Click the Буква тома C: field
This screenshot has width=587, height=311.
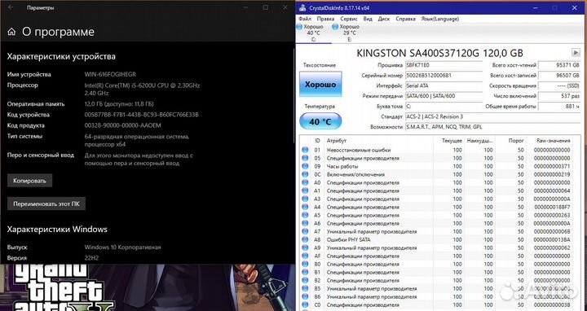tap(444, 107)
